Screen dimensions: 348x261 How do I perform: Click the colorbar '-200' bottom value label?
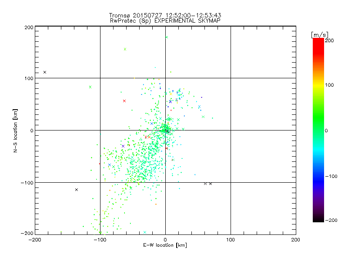tap(331, 220)
